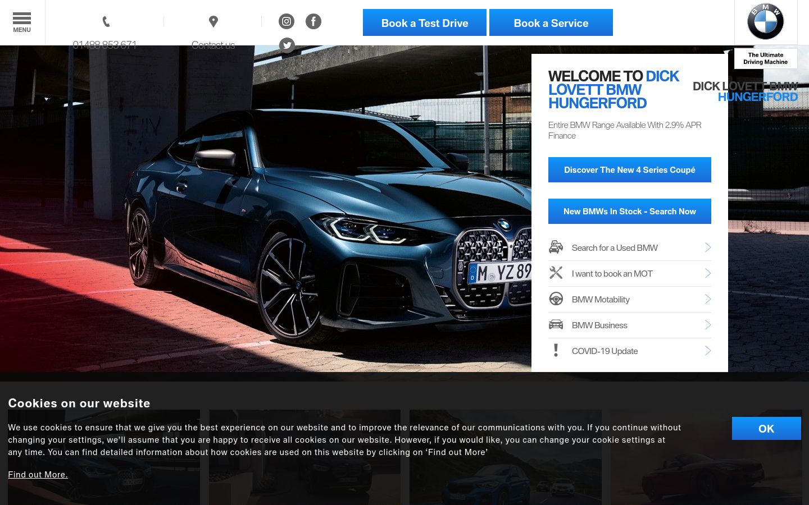809x505 pixels.
Task: Click the Welcome to Dick Lovett BMW heading
Action: pos(613,90)
